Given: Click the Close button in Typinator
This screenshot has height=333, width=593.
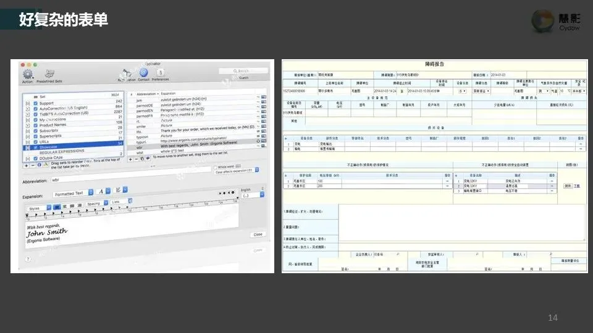Looking at the screenshot, I should [x=258, y=234].
